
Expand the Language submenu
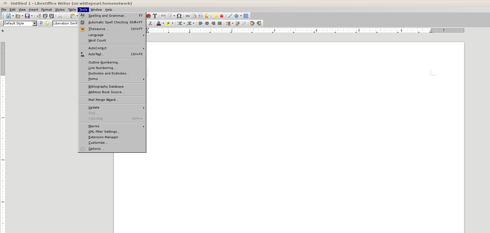[112, 35]
